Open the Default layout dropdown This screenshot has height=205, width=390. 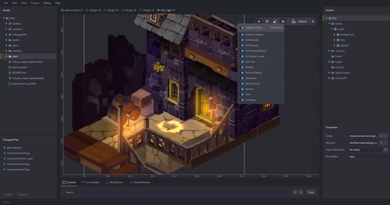click(x=312, y=21)
